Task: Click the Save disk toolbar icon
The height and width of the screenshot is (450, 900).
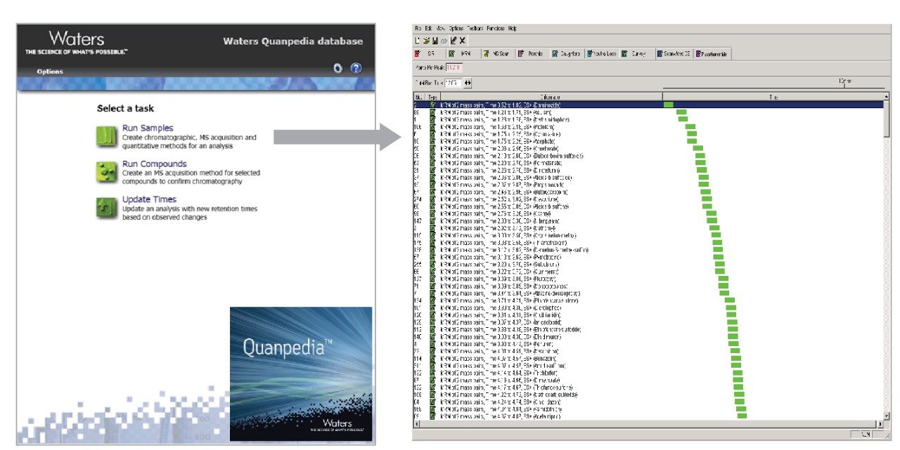Action: point(435,41)
